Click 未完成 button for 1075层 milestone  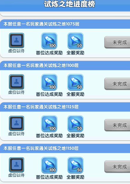pyautogui.click(x=117, y=42)
